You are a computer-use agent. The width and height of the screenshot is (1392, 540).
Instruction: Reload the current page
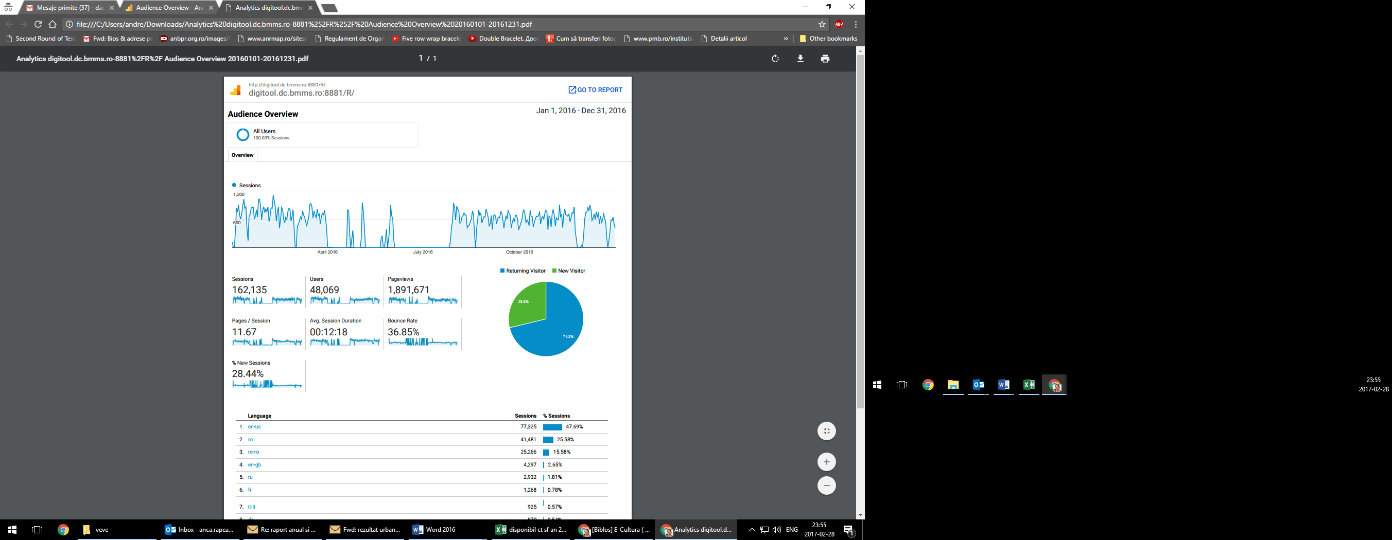pos(38,24)
